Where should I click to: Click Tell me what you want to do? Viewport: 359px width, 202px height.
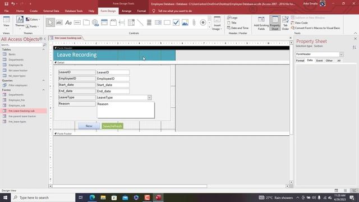tap(174, 11)
